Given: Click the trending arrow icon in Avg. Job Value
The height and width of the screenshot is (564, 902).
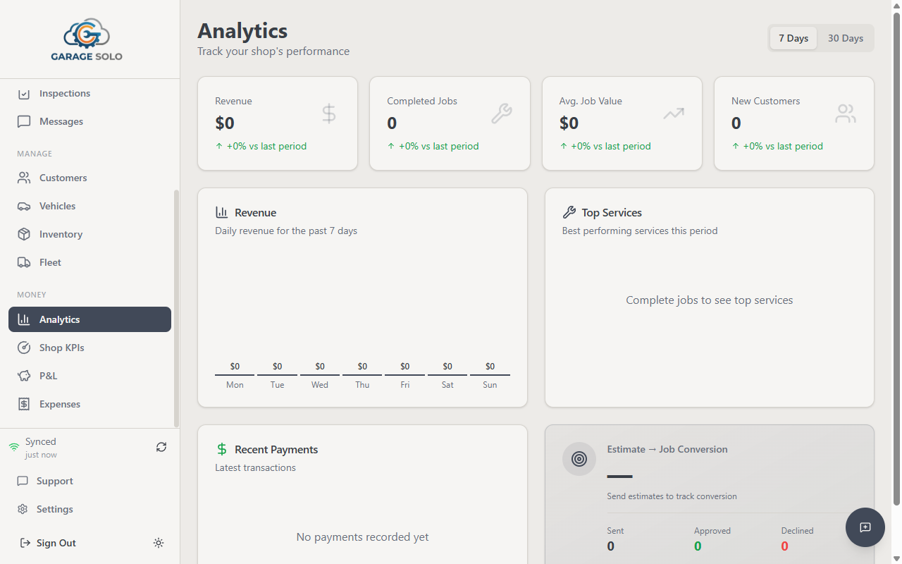Looking at the screenshot, I should (x=674, y=113).
